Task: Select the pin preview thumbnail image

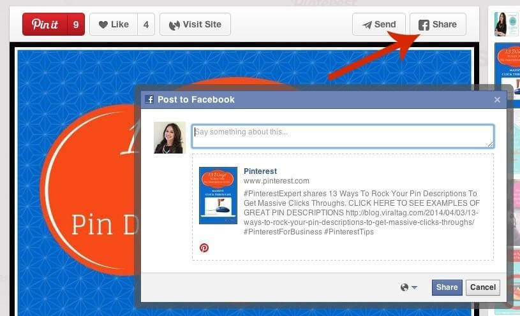Action: [x=218, y=196]
